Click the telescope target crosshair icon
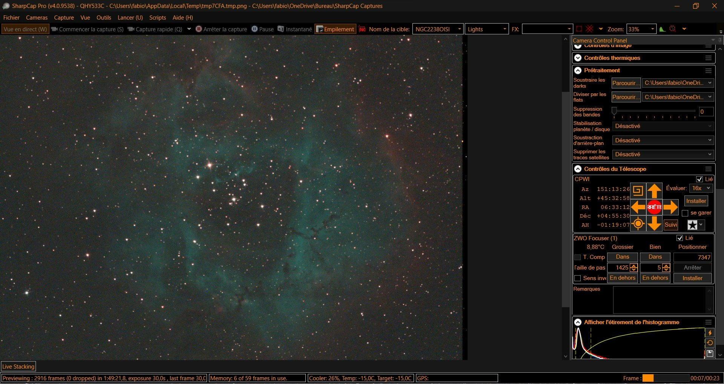724x384 pixels. tap(638, 224)
